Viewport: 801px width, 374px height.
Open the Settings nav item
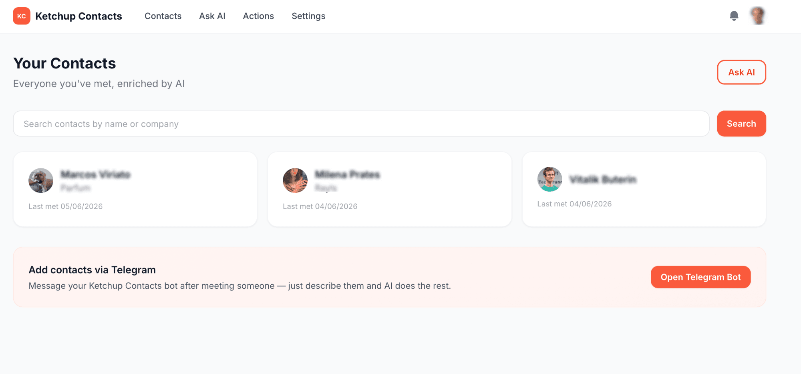[x=308, y=16]
